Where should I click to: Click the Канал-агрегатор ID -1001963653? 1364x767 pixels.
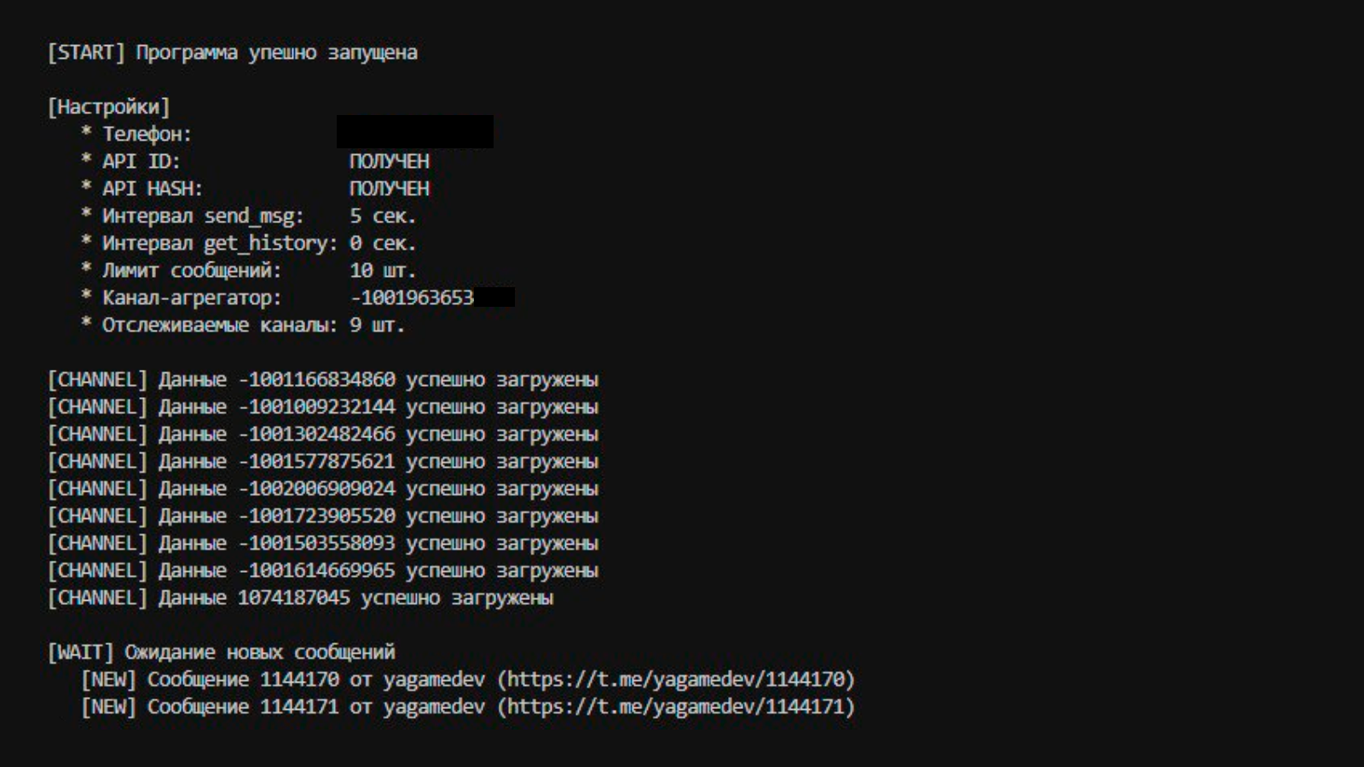click(x=413, y=297)
